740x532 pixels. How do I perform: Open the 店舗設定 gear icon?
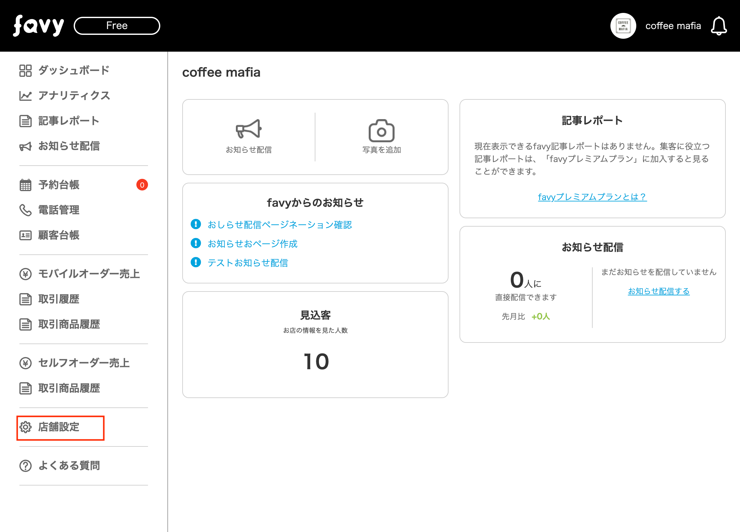pyautogui.click(x=26, y=427)
